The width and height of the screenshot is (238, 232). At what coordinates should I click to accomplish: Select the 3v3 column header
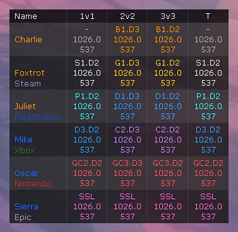168,16
